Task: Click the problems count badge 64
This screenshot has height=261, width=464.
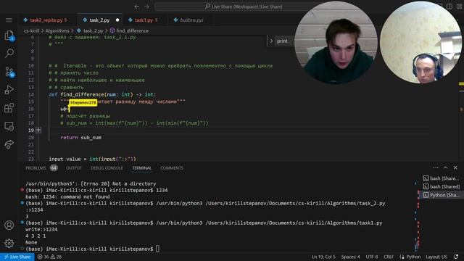Action: 54,168
